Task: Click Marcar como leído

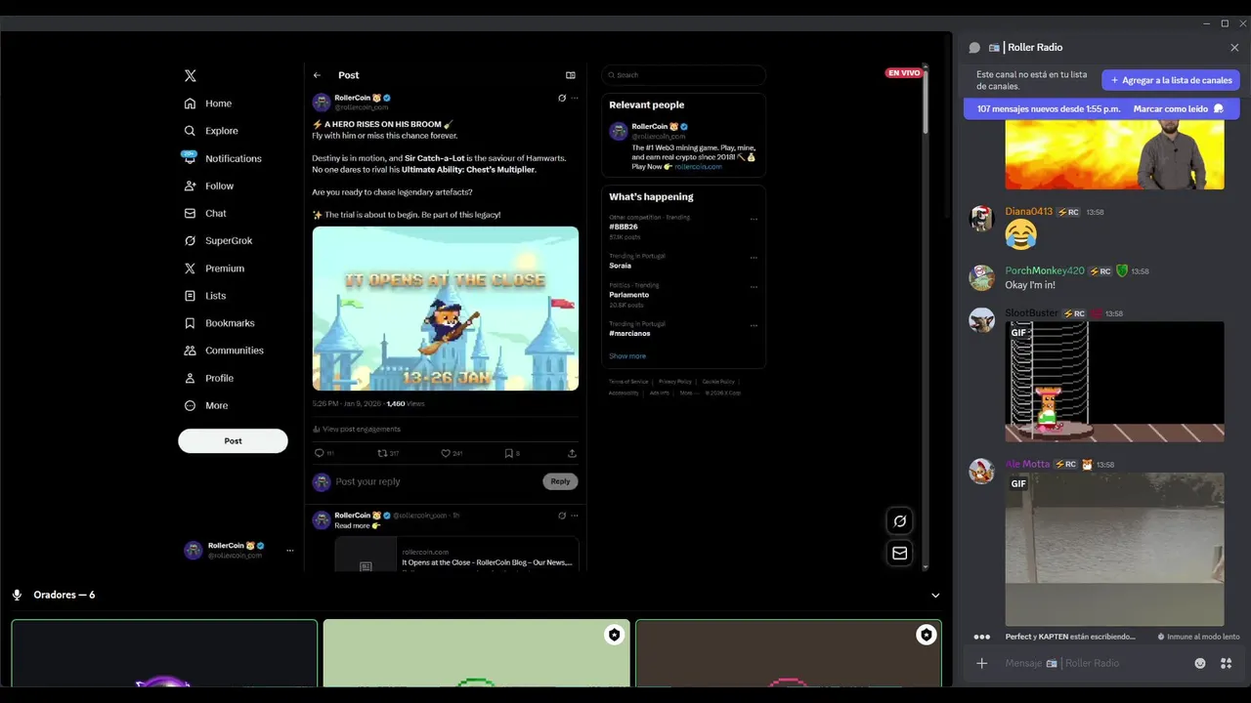Action: coord(1178,108)
